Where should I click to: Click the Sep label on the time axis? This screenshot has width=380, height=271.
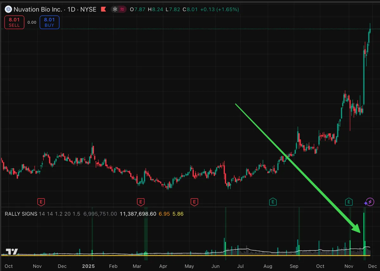tap(294, 266)
